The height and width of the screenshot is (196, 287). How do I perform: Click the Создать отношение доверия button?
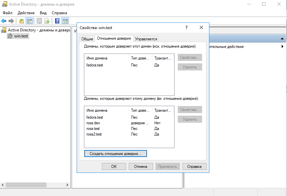[x=115, y=154]
